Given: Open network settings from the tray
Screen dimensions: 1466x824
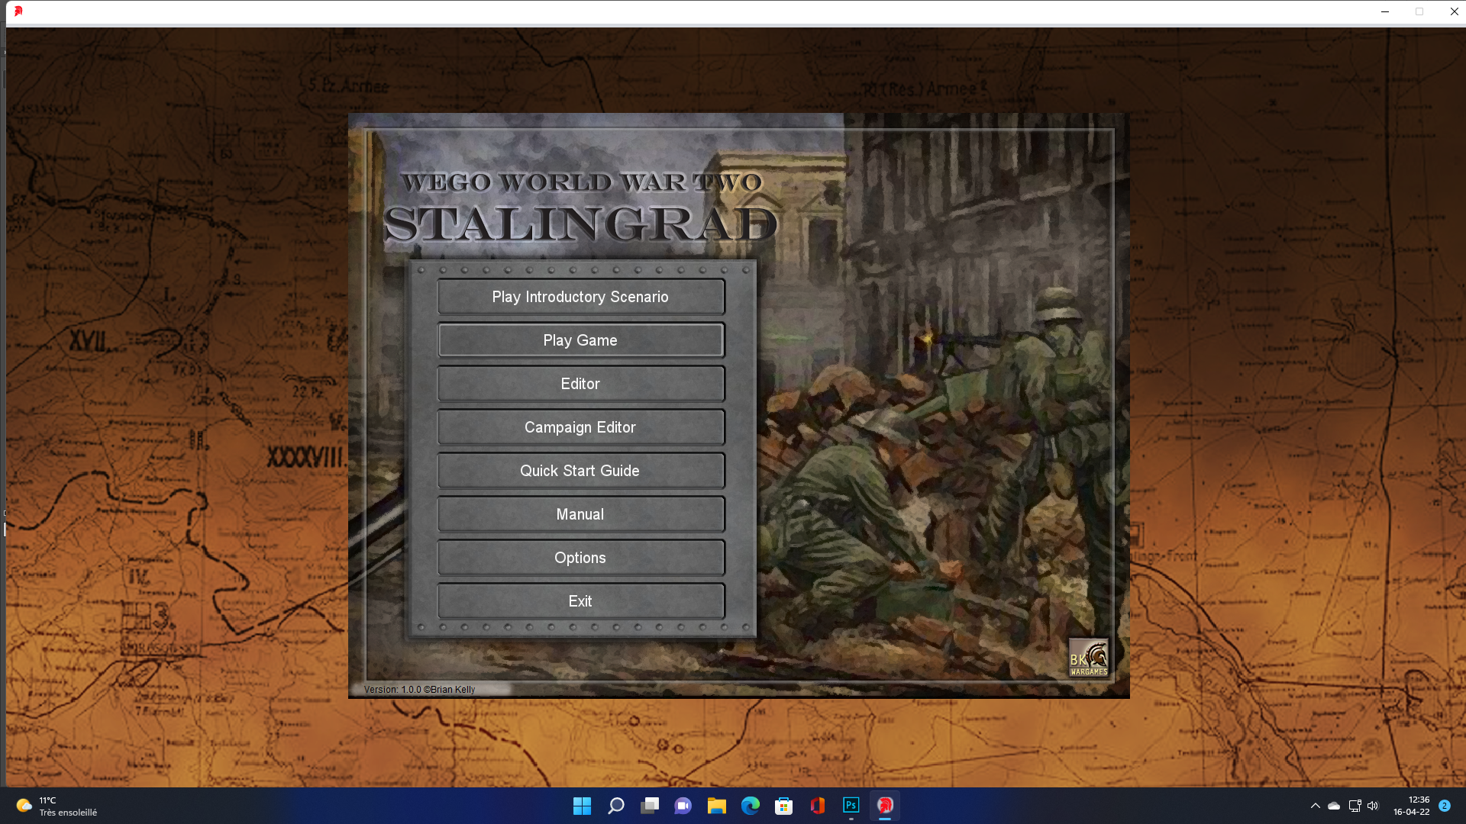Looking at the screenshot, I should tap(1355, 806).
